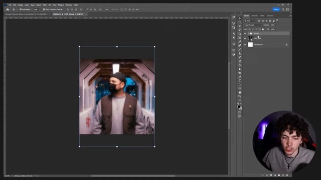The height and width of the screenshot is (180, 321).
Task: Open the Pass Through blend mode dropdown
Action: pos(253,25)
